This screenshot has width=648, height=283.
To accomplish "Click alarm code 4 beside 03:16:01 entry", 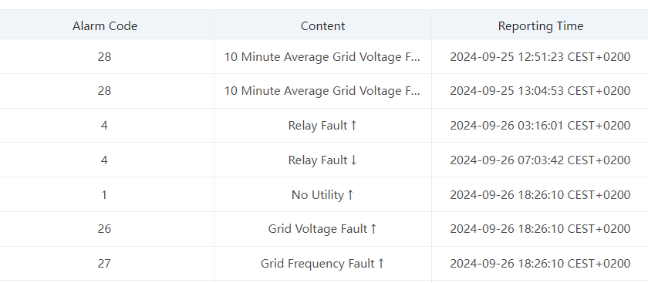I will (x=104, y=126).
